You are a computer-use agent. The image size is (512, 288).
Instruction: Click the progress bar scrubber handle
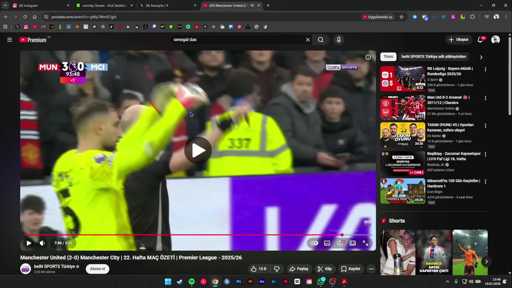[342, 235]
